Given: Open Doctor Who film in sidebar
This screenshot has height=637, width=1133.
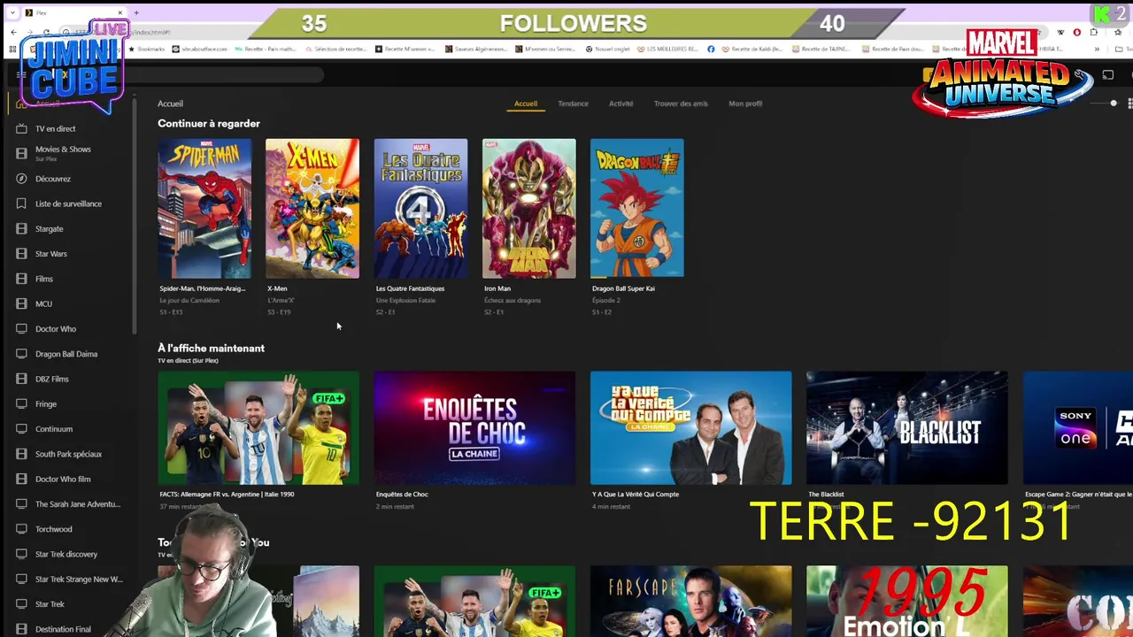Looking at the screenshot, I should click(63, 479).
